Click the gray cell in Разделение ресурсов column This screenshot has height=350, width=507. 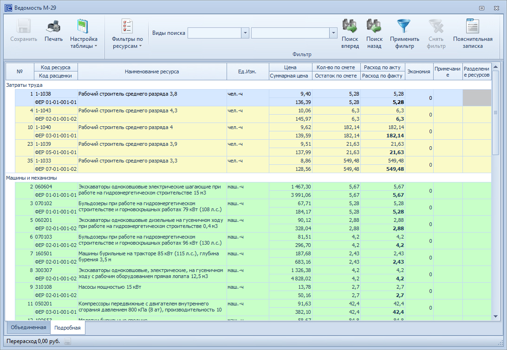477,98
